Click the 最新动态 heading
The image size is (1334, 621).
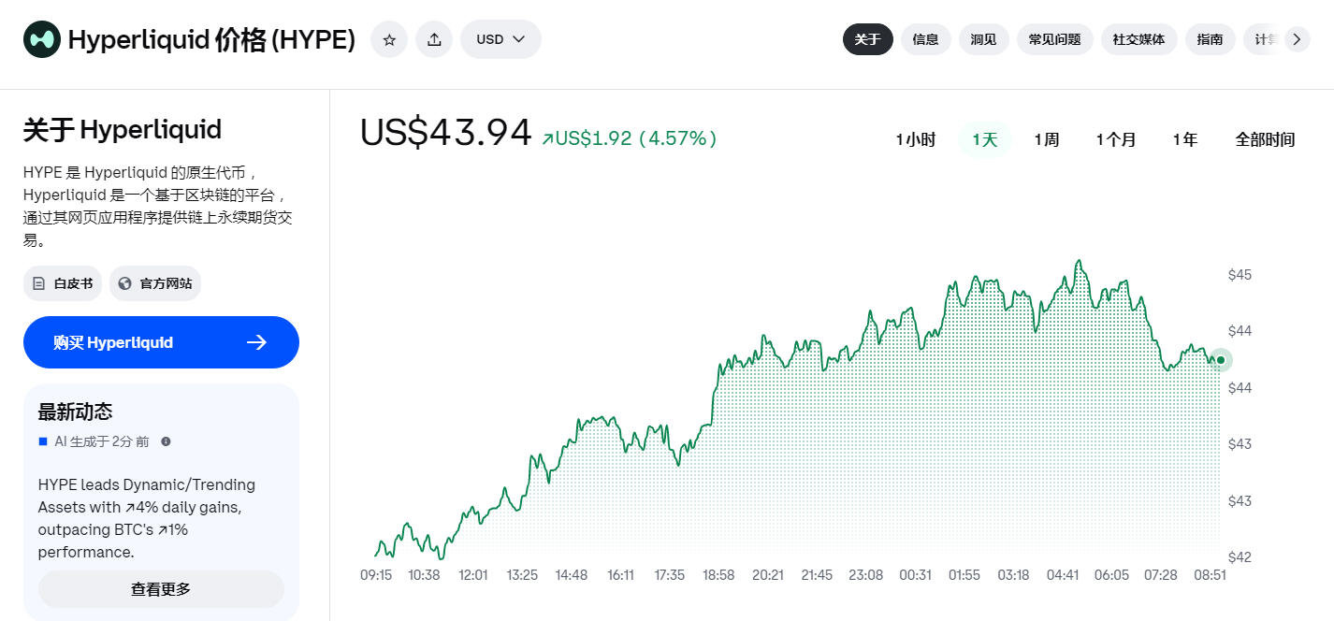(x=76, y=412)
